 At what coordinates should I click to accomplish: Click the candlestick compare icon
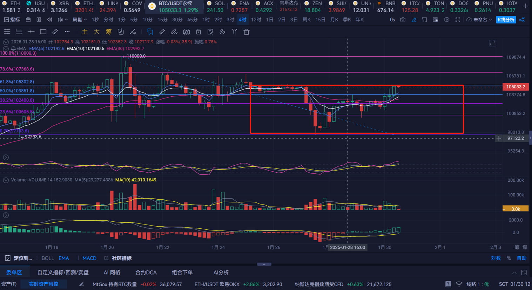pos(186,32)
